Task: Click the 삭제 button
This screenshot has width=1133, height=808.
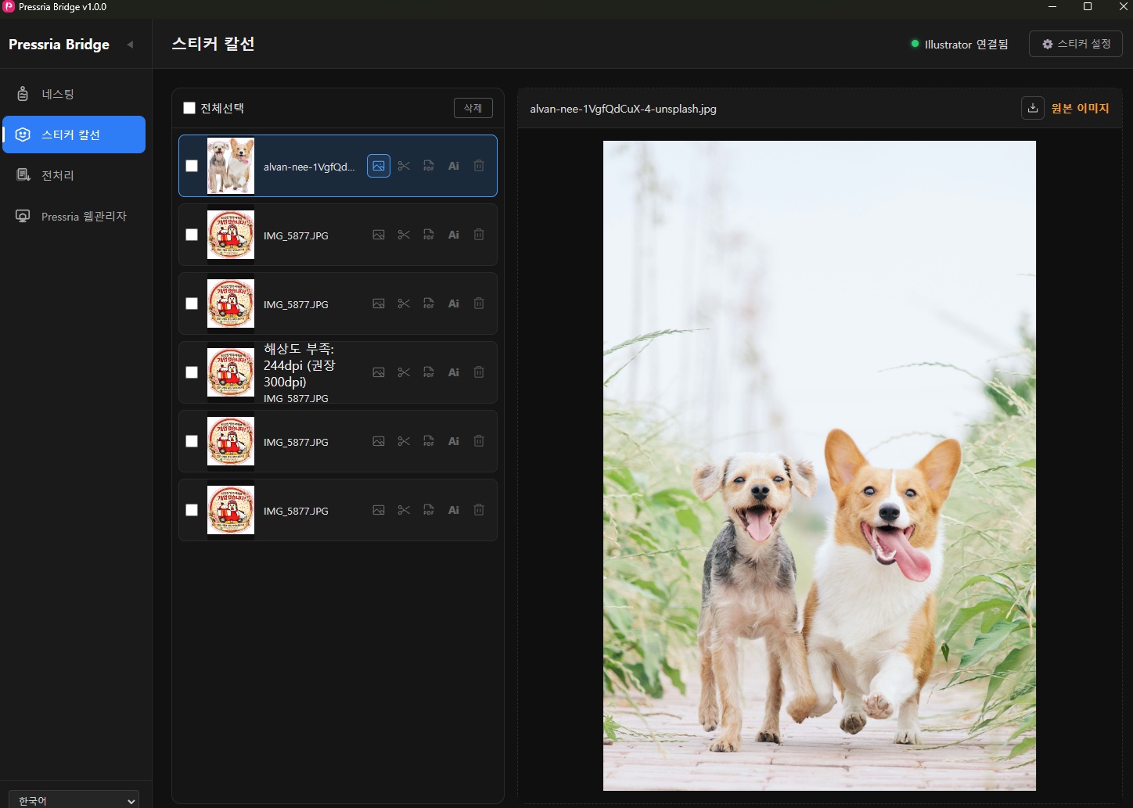Action: [473, 108]
